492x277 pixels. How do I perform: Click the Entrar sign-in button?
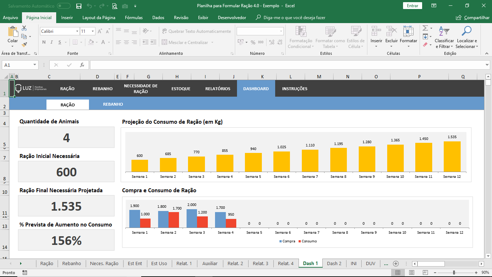pyautogui.click(x=412, y=6)
